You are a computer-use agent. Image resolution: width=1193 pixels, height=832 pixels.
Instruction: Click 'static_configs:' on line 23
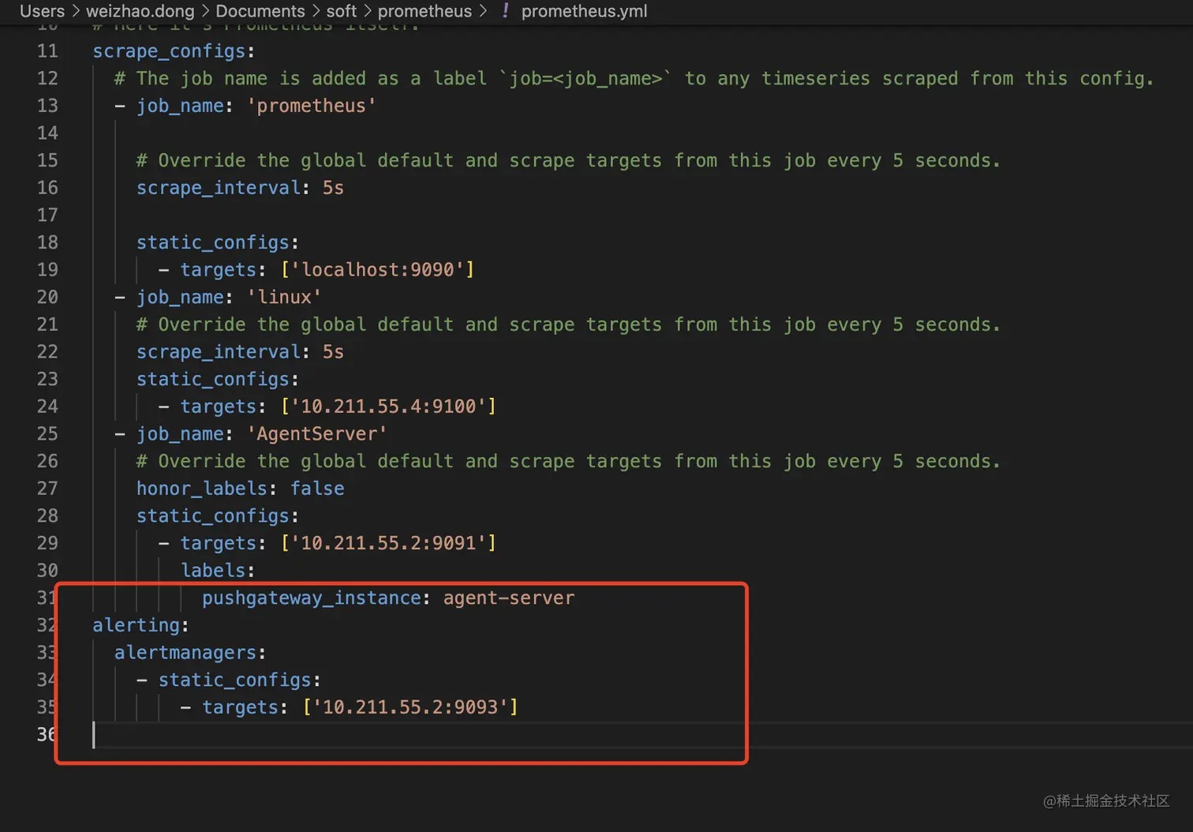tap(217, 380)
